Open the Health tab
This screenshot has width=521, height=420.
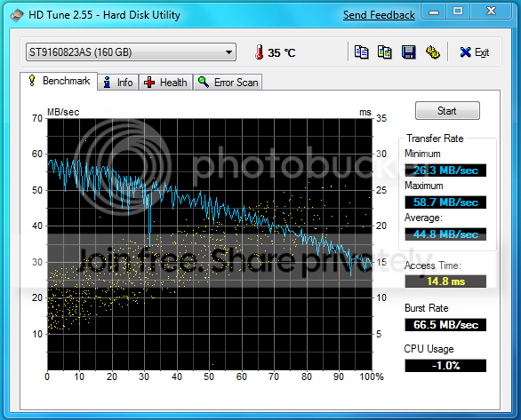coord(165,83)
